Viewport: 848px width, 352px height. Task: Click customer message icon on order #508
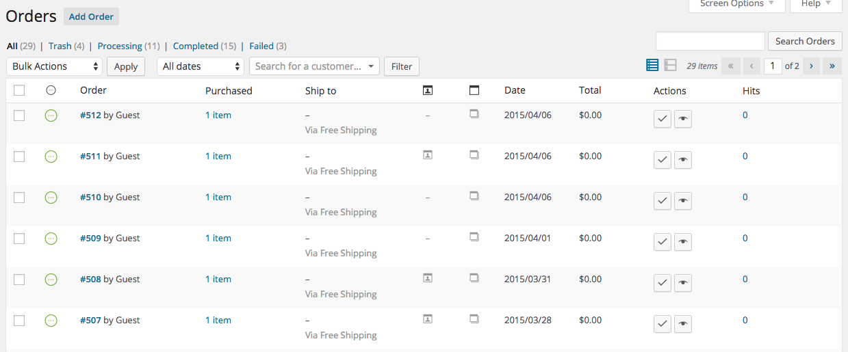tap(428, 277)
